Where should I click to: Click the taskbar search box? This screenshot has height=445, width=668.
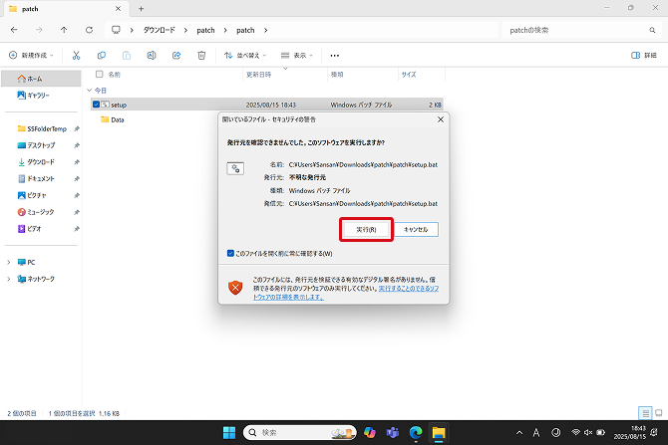299,433
